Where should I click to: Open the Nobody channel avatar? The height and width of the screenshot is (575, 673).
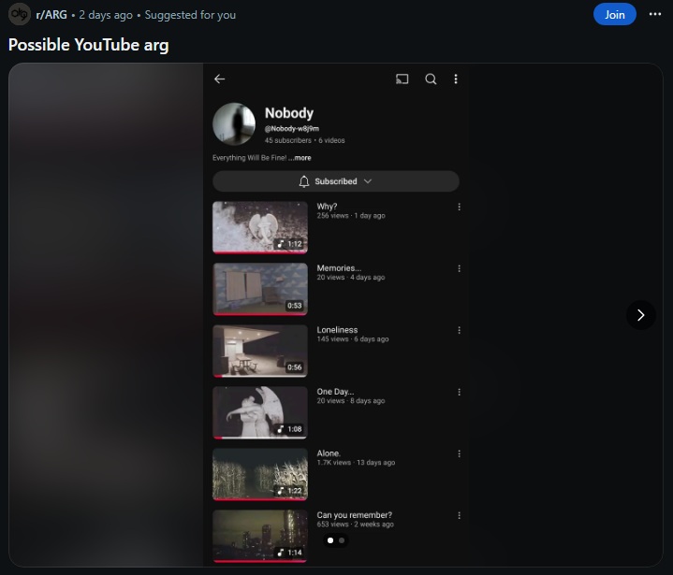point(234,124)
